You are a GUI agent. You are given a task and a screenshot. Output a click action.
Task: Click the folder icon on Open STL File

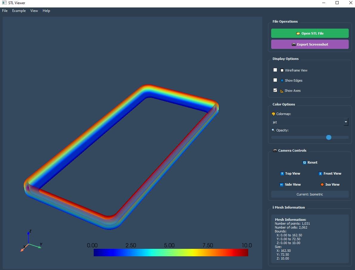(298, 33)
